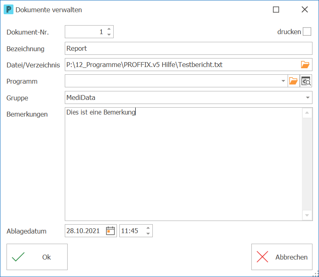Image resolution: width=319 pixels, height=277 pixels.
Task: Click the Gruppe field label
Action: [x=17, y=98]
